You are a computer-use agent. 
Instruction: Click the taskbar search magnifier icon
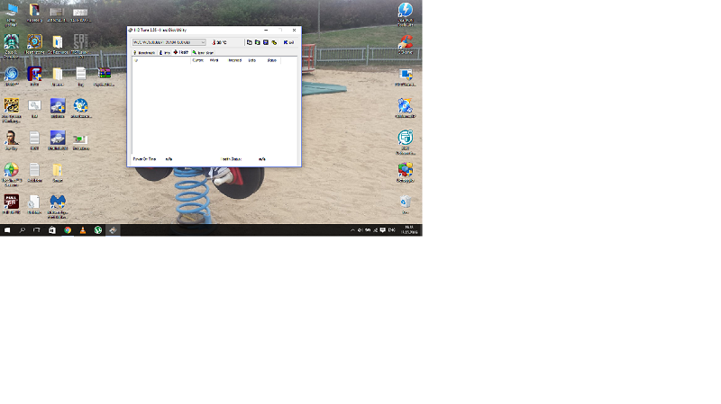coord(23,230)
